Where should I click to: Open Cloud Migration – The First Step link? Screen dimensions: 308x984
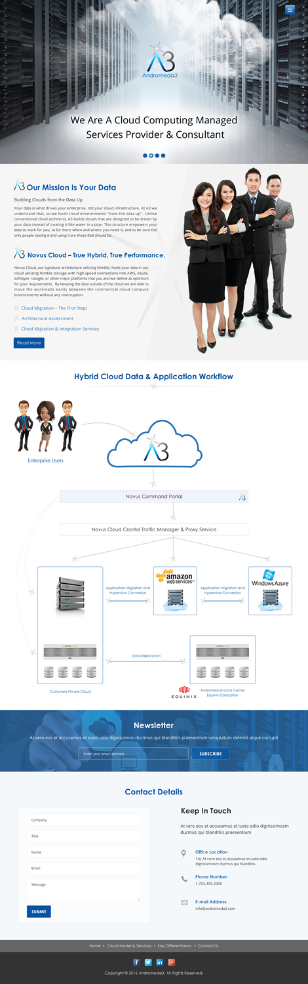point(54,308)
